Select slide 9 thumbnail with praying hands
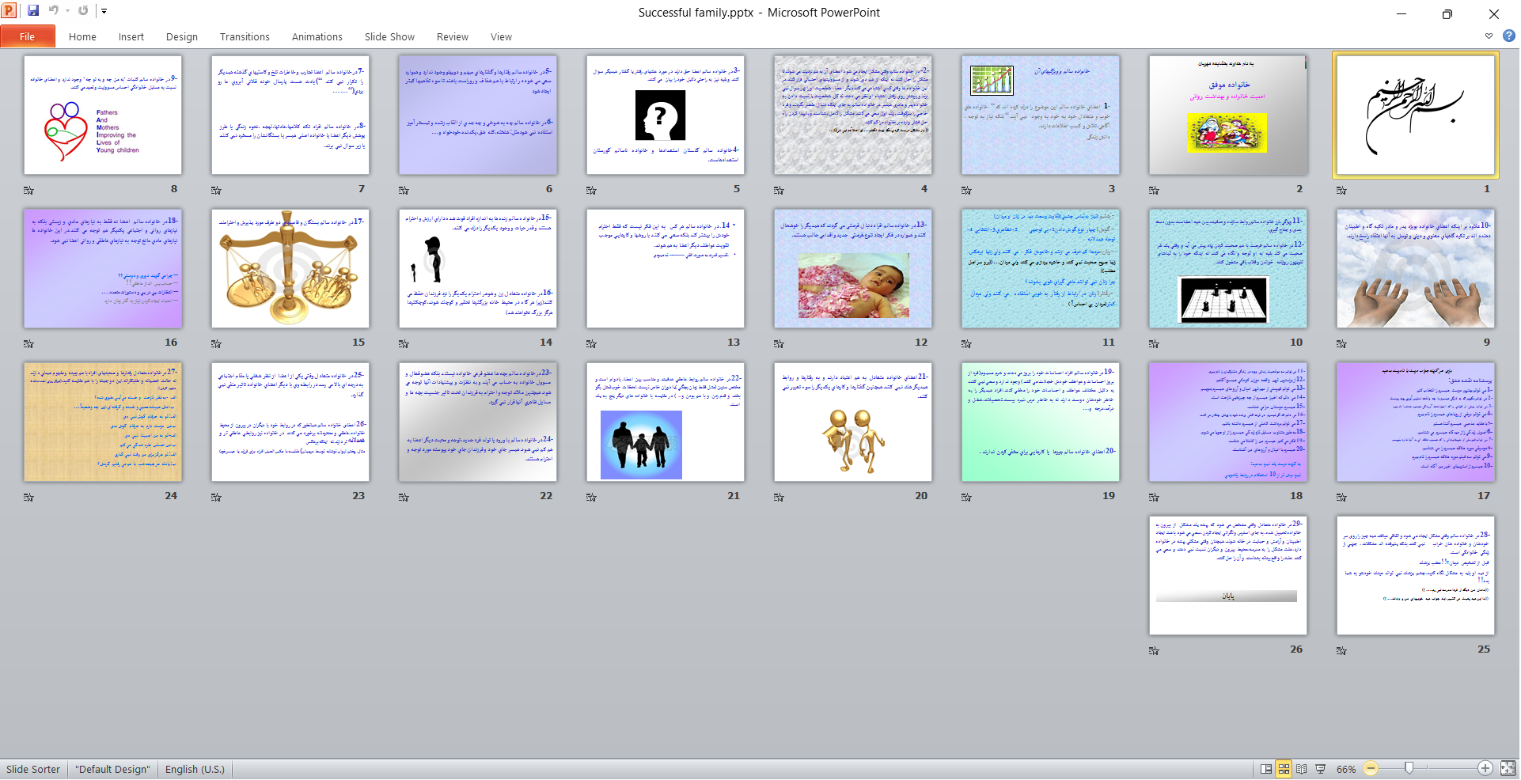The image size is (1521, 780). coord(1416,268)
